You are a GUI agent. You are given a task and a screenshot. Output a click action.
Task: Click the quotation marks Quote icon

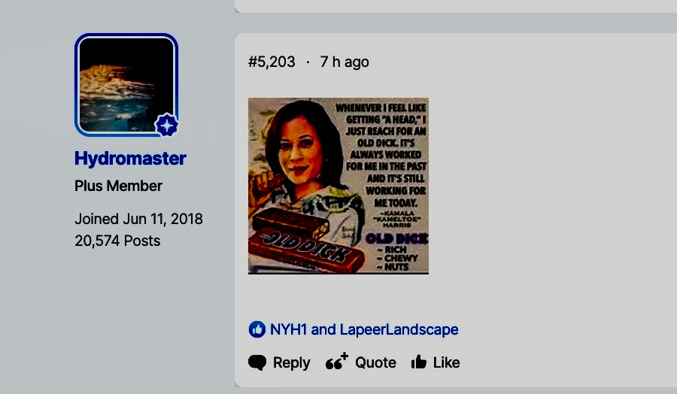point(337,362)
